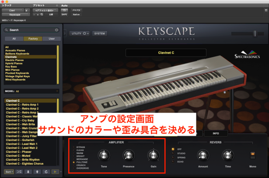This screenshot has width=269, height=178.
Task: Click the Spectrasonics logo
Action: 247,55
